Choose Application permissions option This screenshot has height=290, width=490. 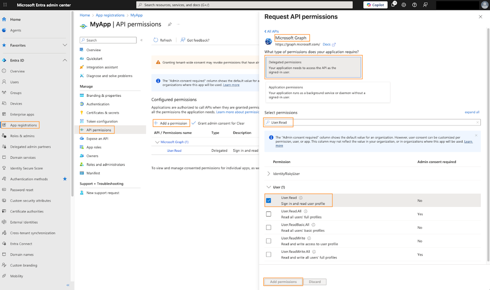tap(328, 92)
